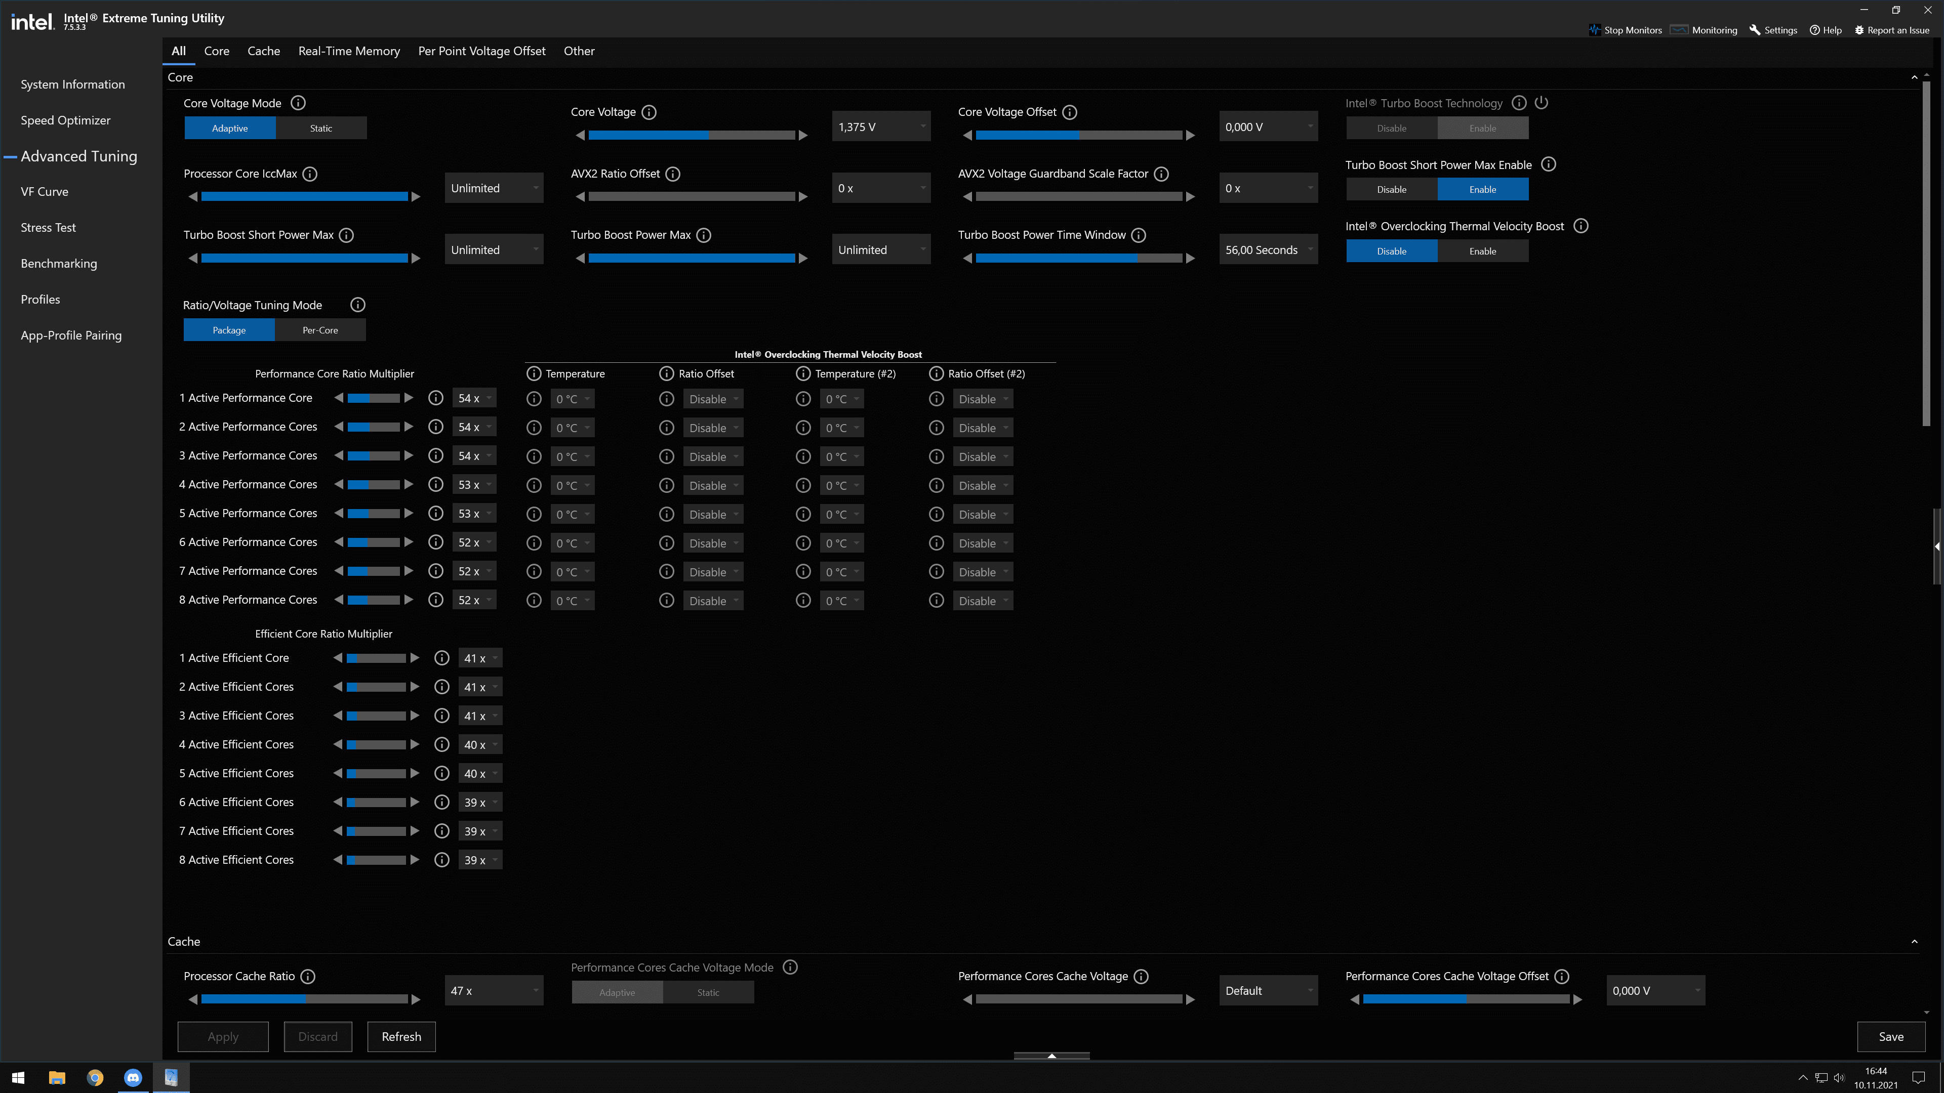
Task: Open File Explorer from the taskbar
Action: point(57,1077)
